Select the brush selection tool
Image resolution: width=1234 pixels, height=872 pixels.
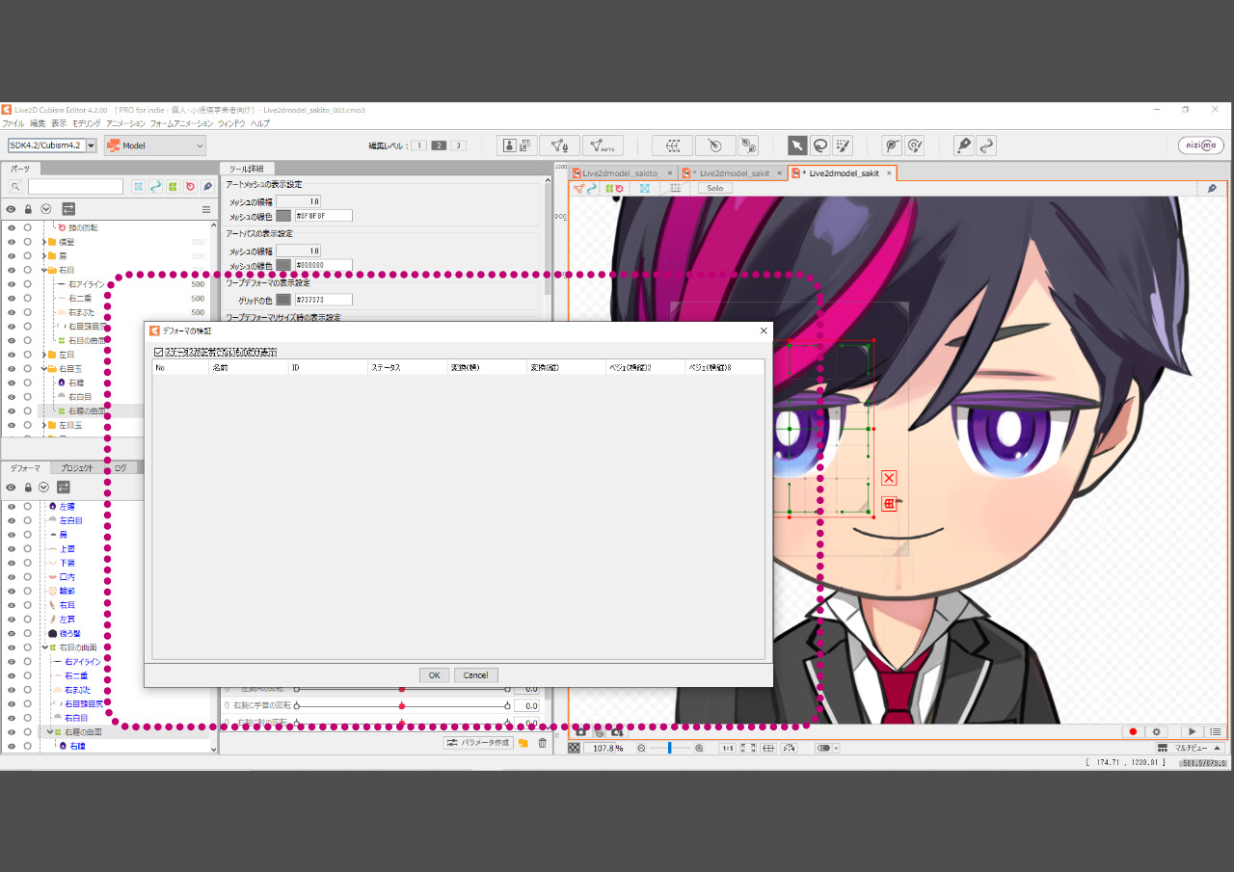(844, 145)
